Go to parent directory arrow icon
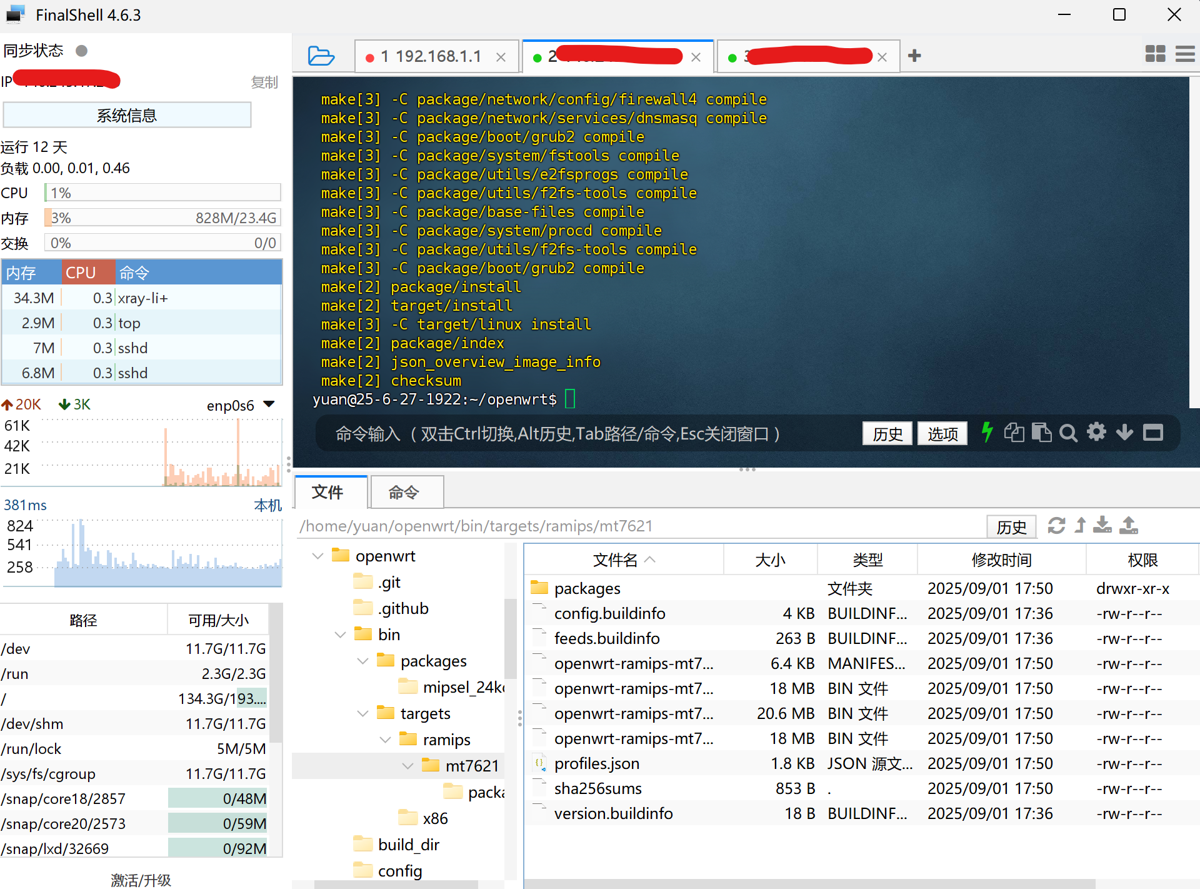1200x889 pixels. pos(1080,526)
